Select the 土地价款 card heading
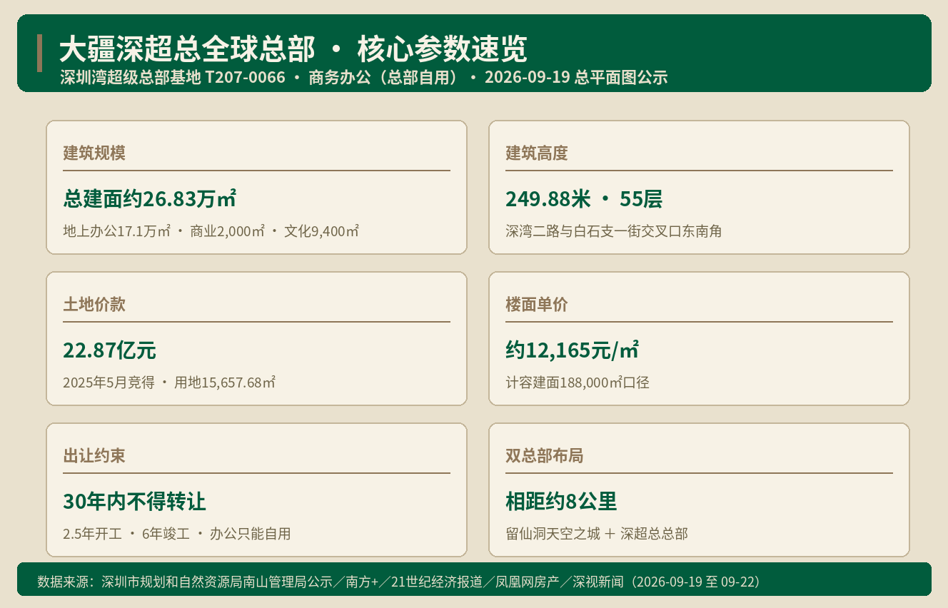This screenshot has height=608, width=948. click(94, 305)
